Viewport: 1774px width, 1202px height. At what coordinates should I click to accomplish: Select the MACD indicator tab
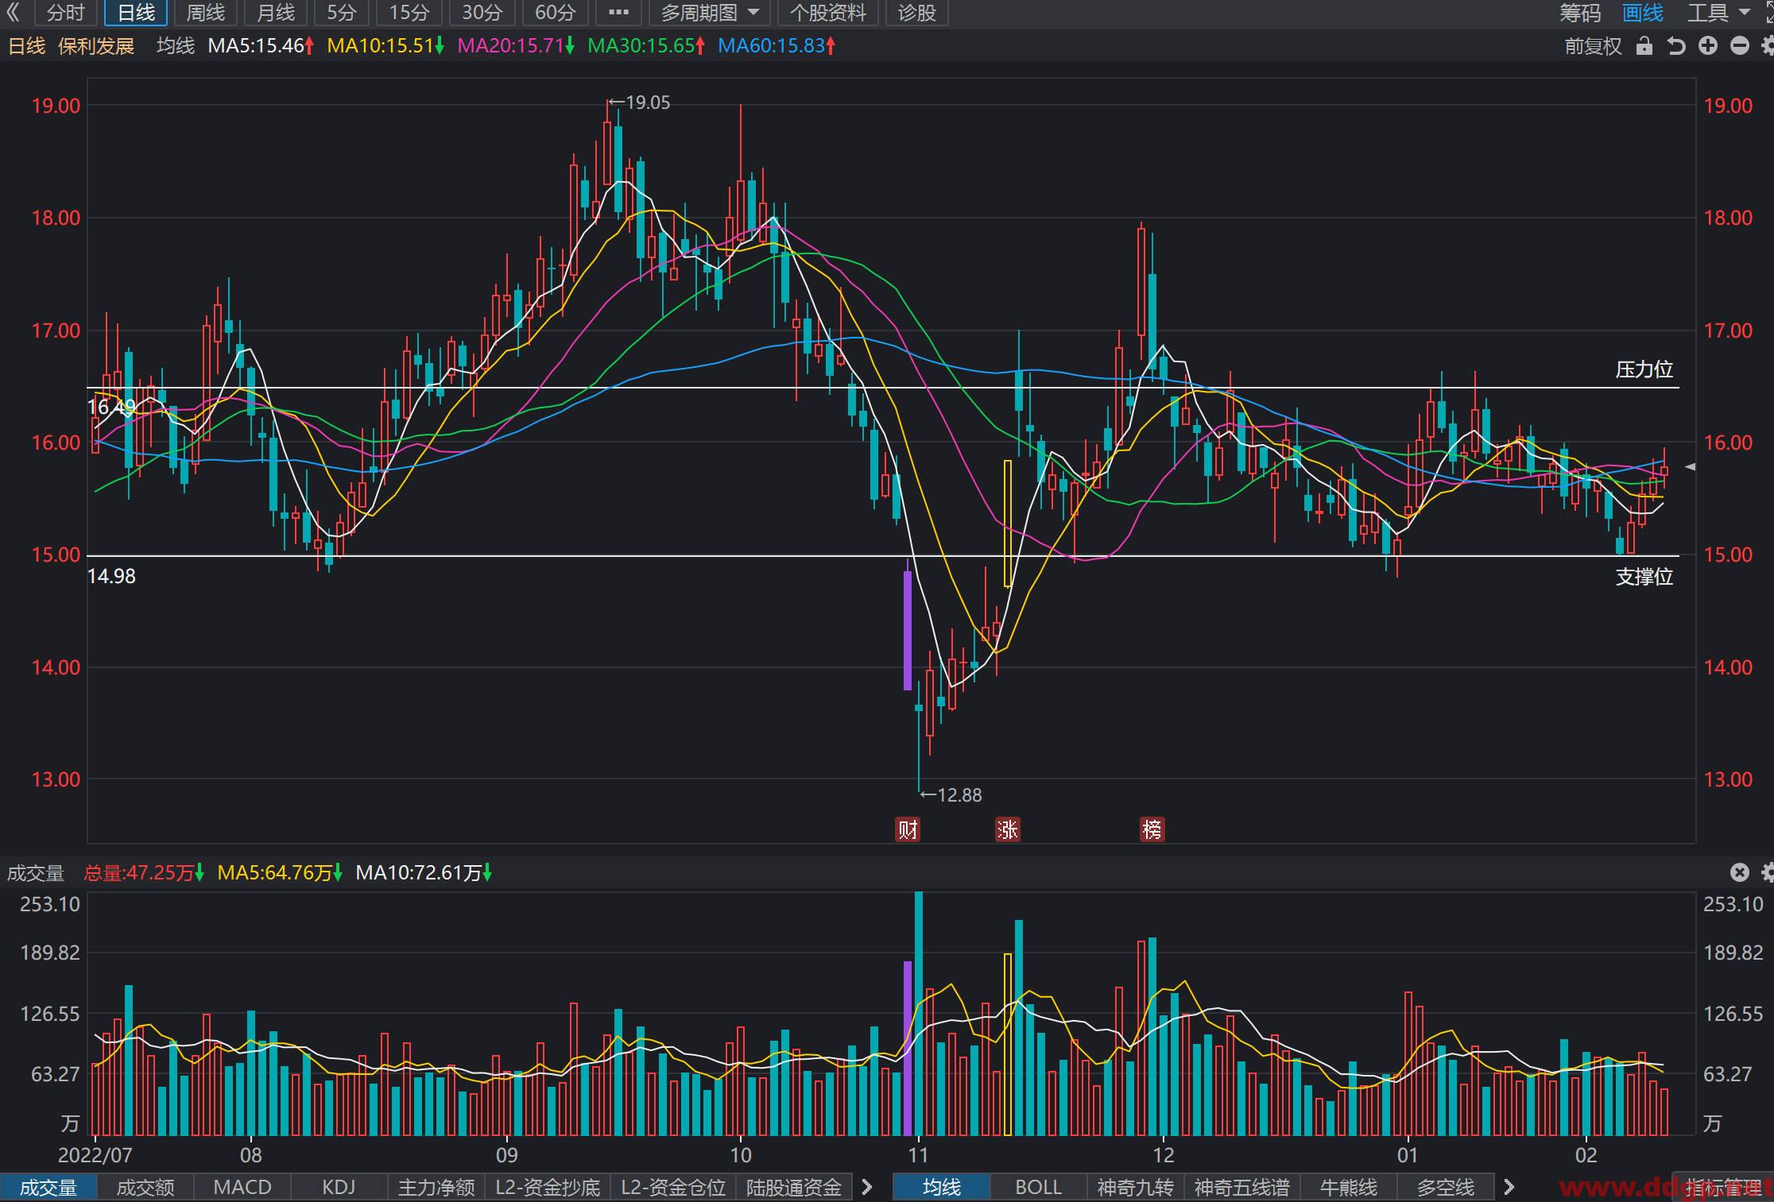(242, 1187)
